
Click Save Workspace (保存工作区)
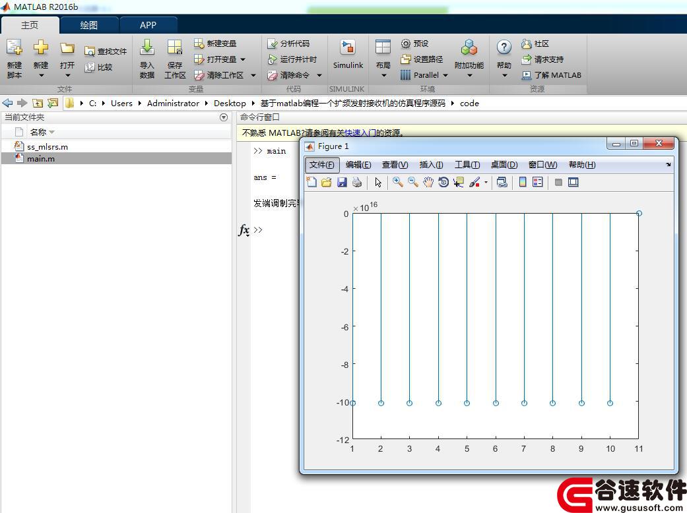(175, 59)
